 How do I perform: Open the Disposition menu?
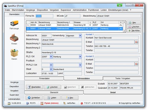tap(42, 10)
